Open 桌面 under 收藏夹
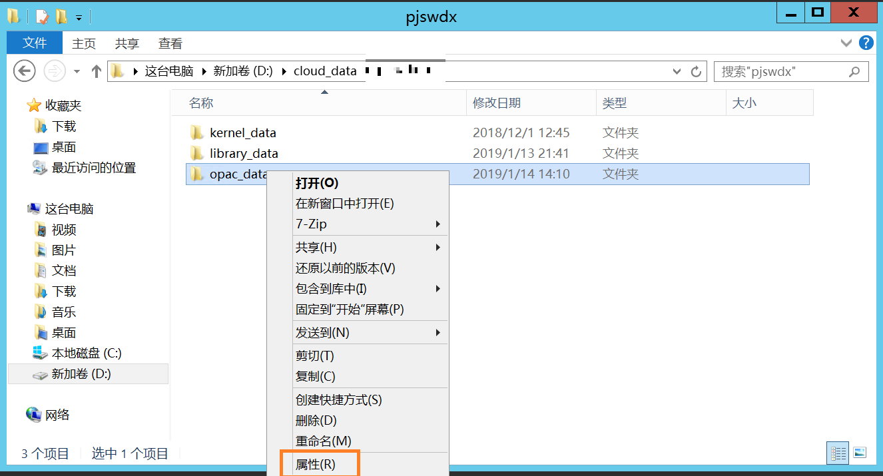Screen dimensions: 883x476 64,146
